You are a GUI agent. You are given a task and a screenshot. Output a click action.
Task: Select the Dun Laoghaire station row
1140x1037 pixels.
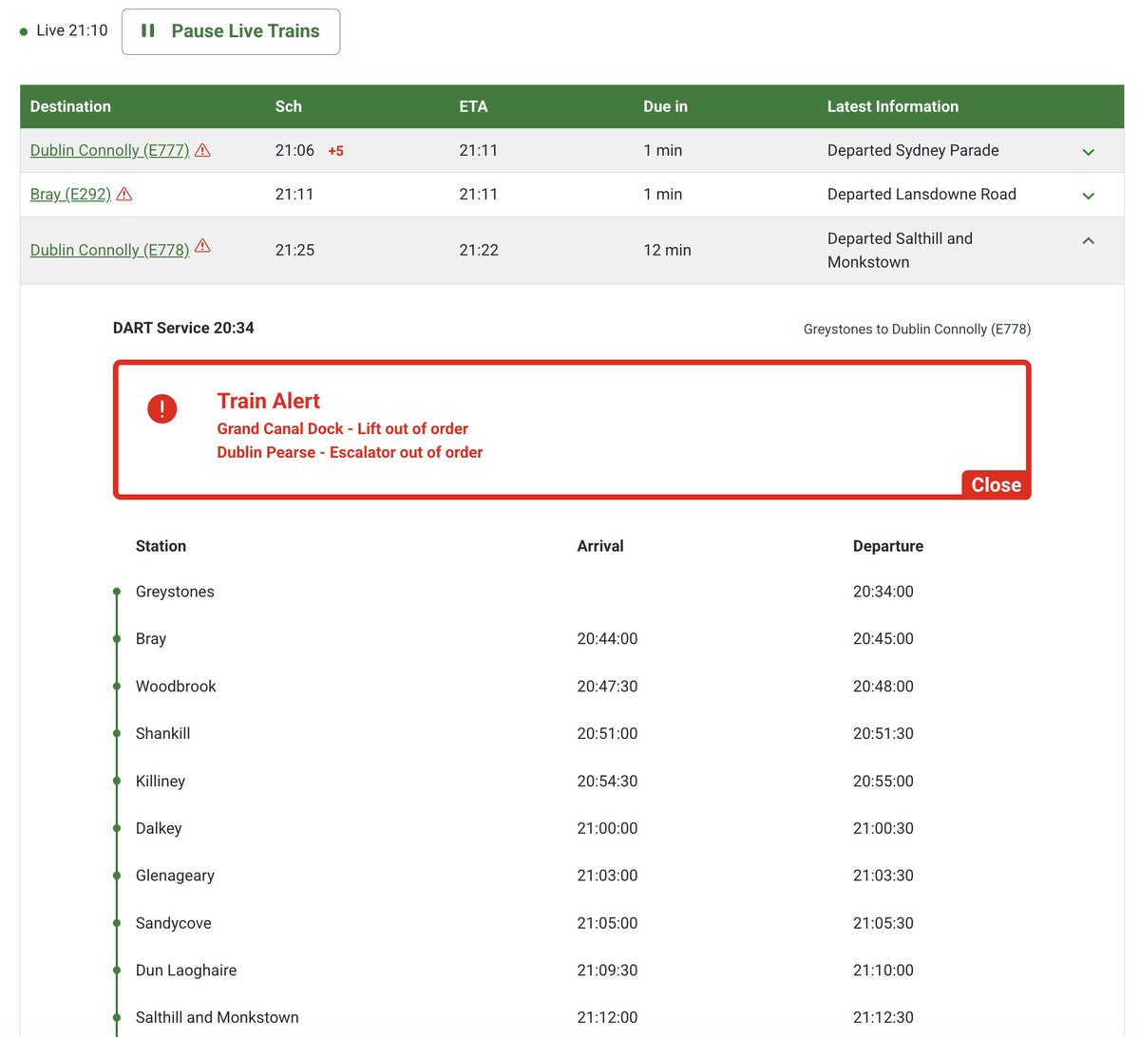click(x=572, y=971)
